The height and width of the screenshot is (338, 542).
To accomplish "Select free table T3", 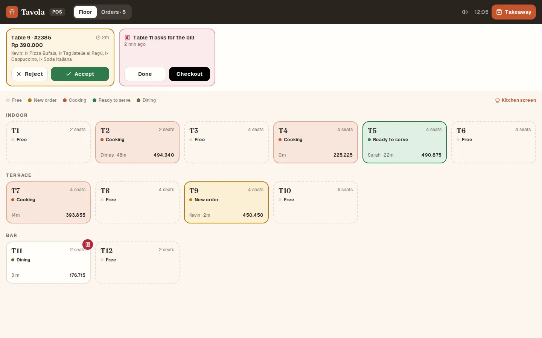I will (226, 142).
